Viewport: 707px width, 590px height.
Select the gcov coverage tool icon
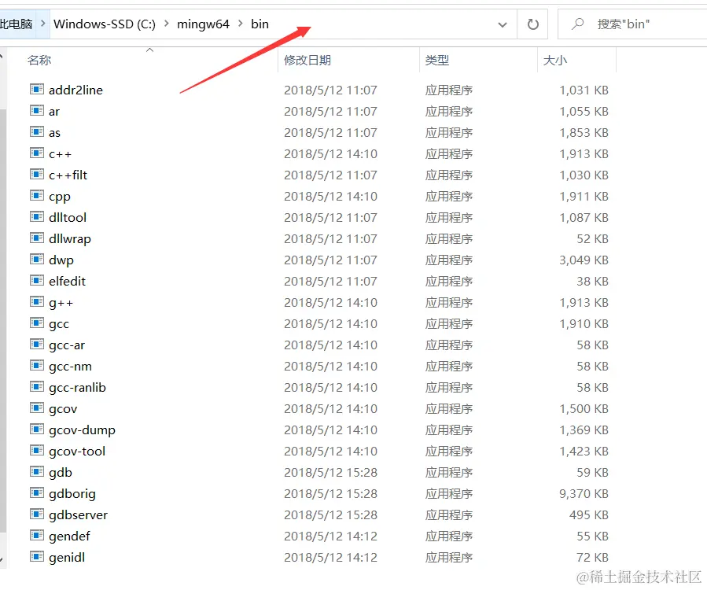(36, 408)
